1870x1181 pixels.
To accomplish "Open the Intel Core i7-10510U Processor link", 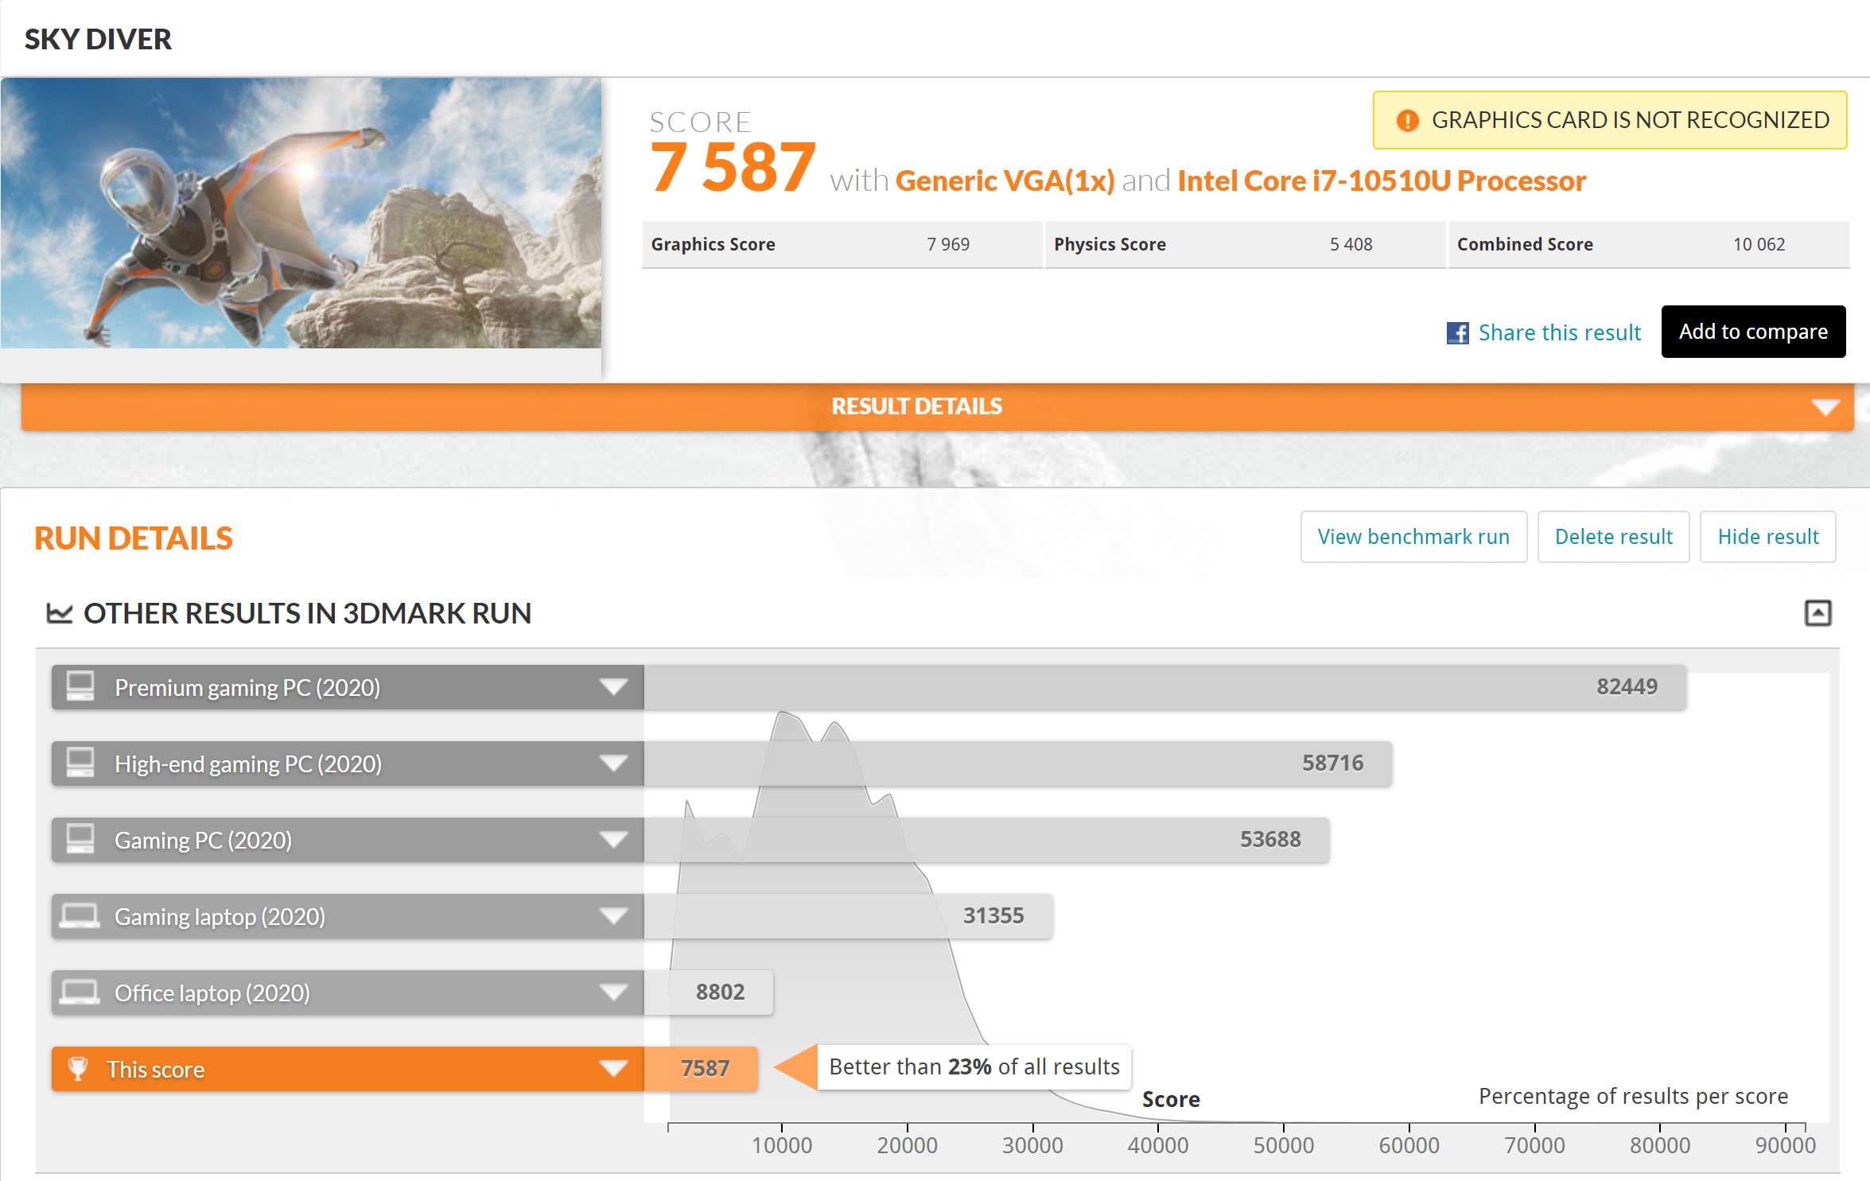I will pos(1382,181).
